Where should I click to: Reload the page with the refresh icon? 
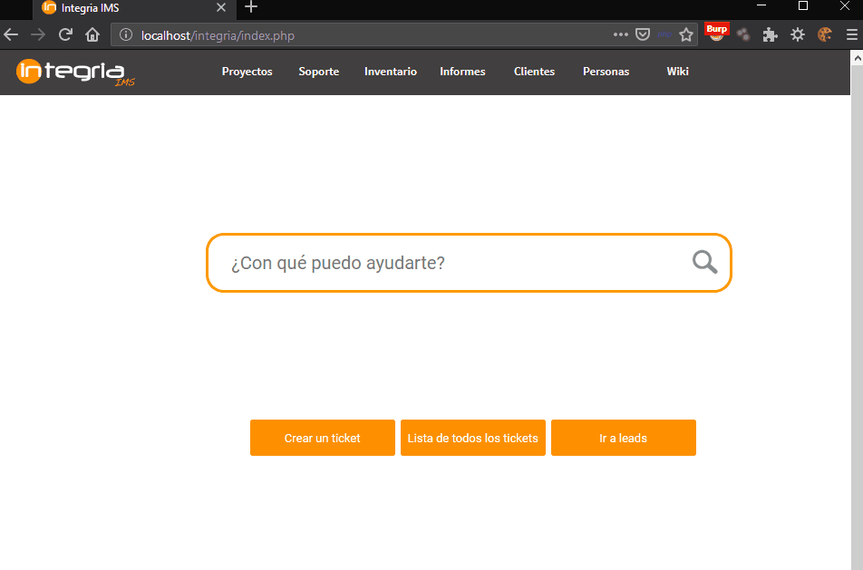(65, 35)
